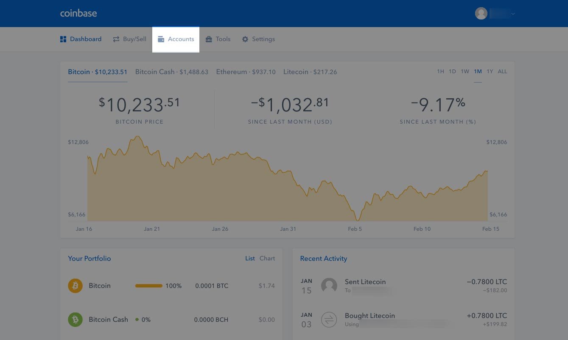Click the Bitcoin Cash 0% allocation dot
This screenshot has height=340, width=568.
pyautogui.click(x=137, y=320)
